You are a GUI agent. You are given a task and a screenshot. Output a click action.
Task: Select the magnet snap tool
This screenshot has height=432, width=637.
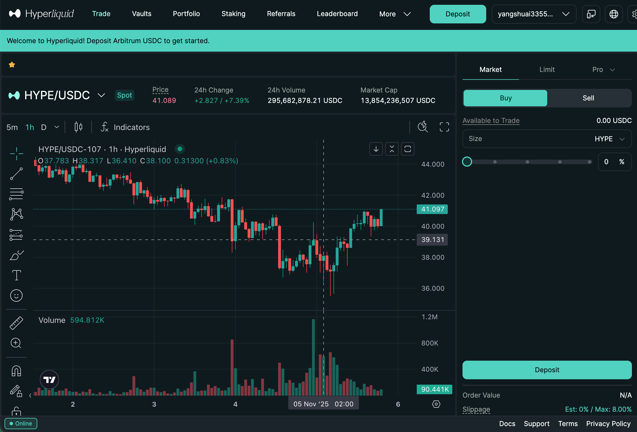(16, 371)
